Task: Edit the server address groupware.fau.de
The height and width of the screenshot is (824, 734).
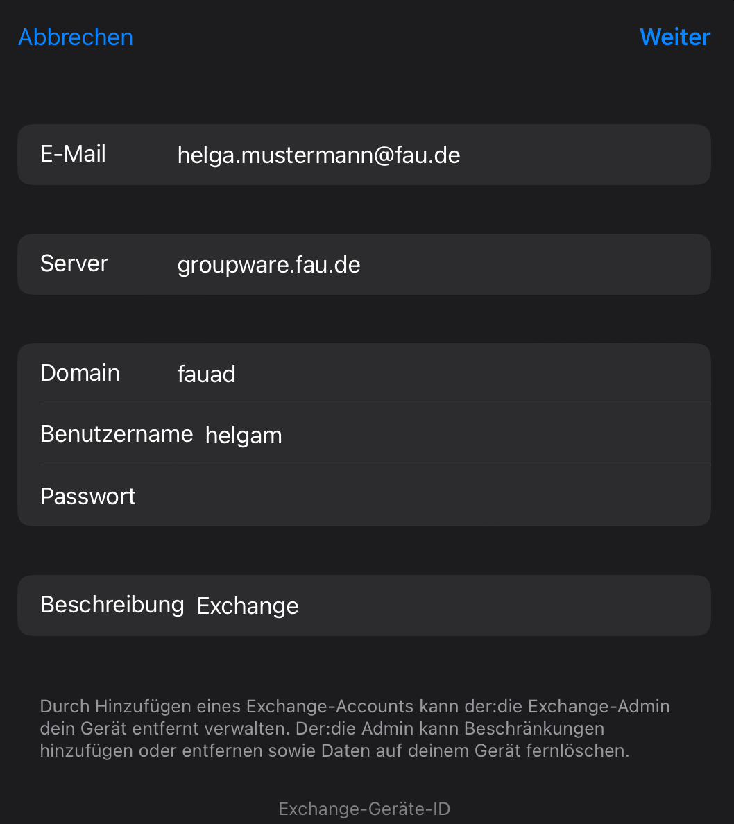Action: point(268,265)
